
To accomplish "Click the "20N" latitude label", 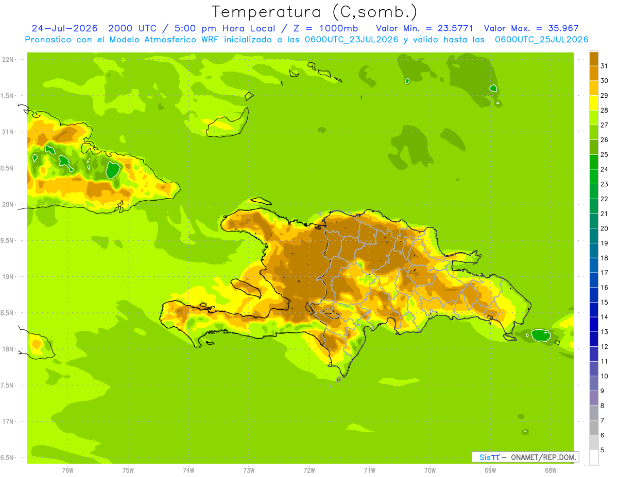I will point(7,204).
